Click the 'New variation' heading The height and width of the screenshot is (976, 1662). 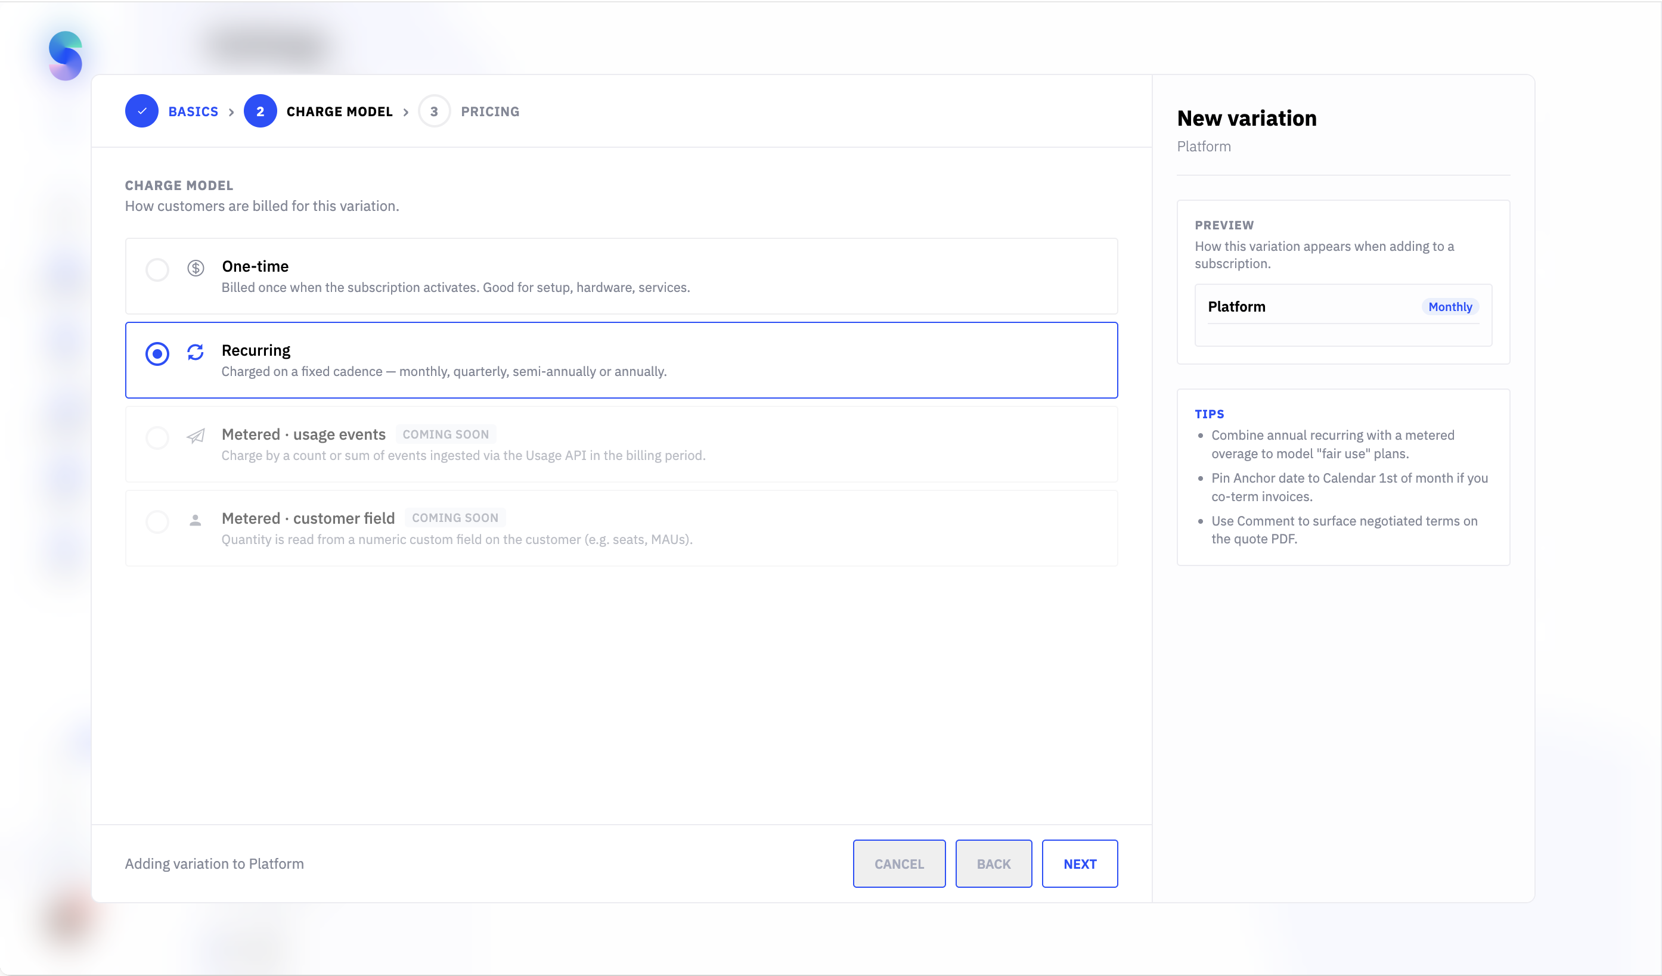coord(1246,119)
